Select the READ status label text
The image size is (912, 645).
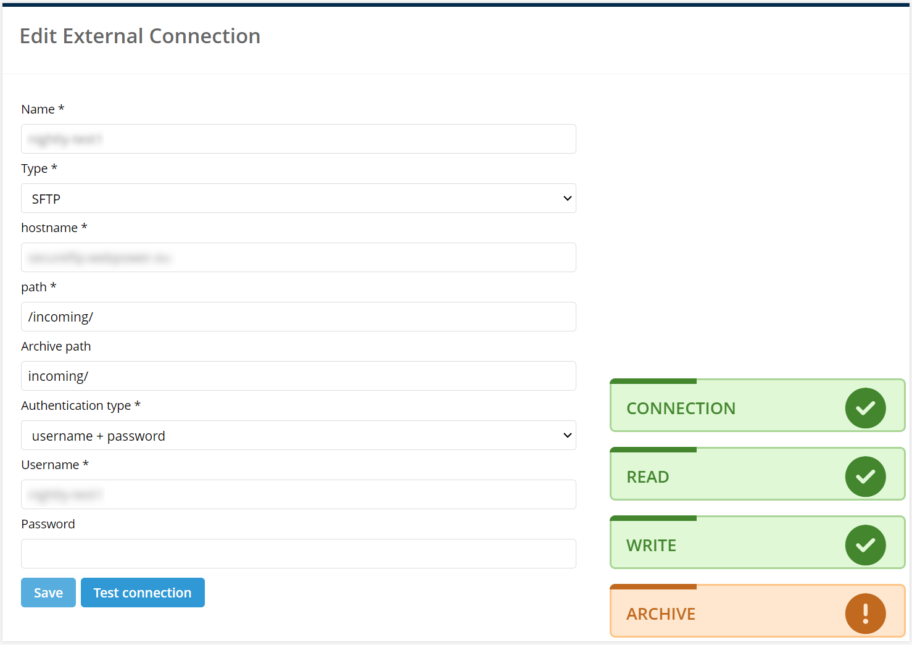647,477
